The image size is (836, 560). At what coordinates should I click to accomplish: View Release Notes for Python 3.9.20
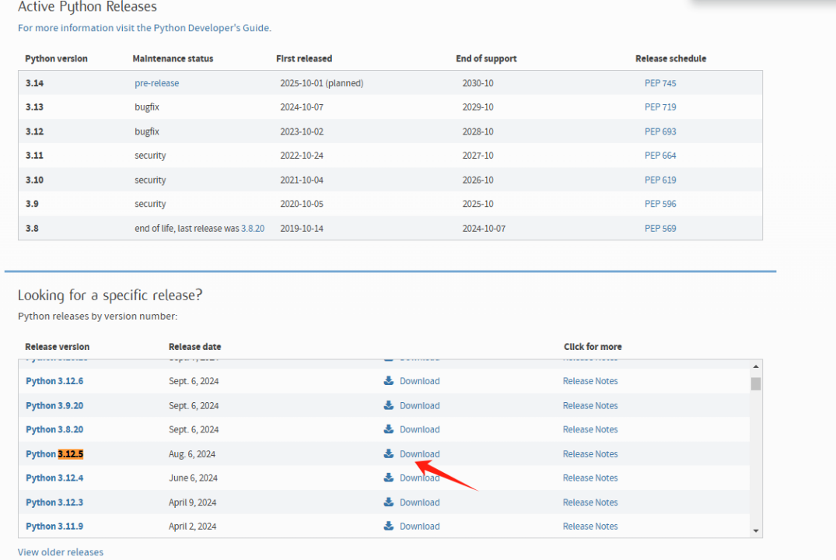tap(590, 405)
